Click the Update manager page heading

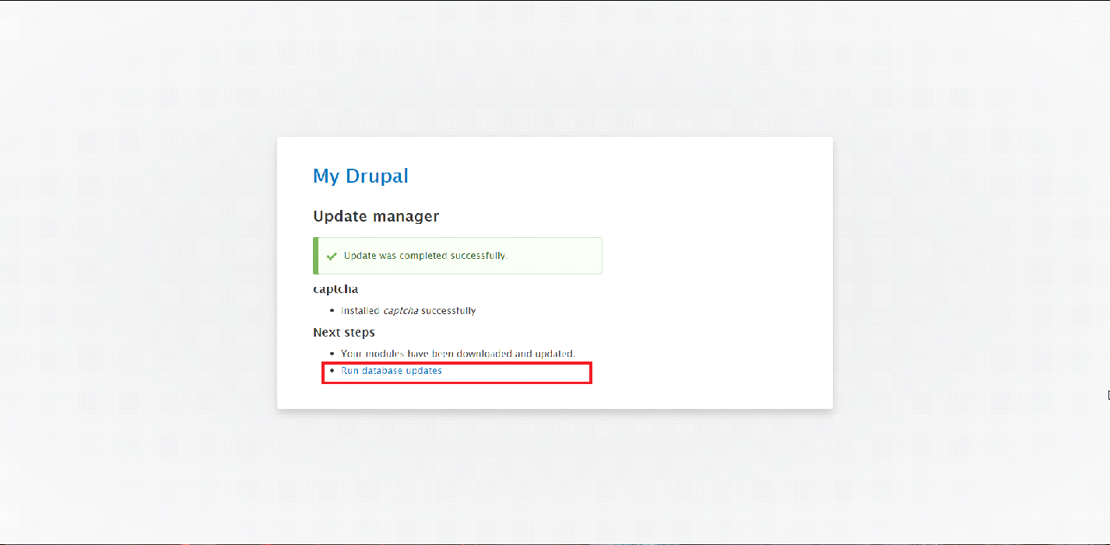(x=376, y=216)
